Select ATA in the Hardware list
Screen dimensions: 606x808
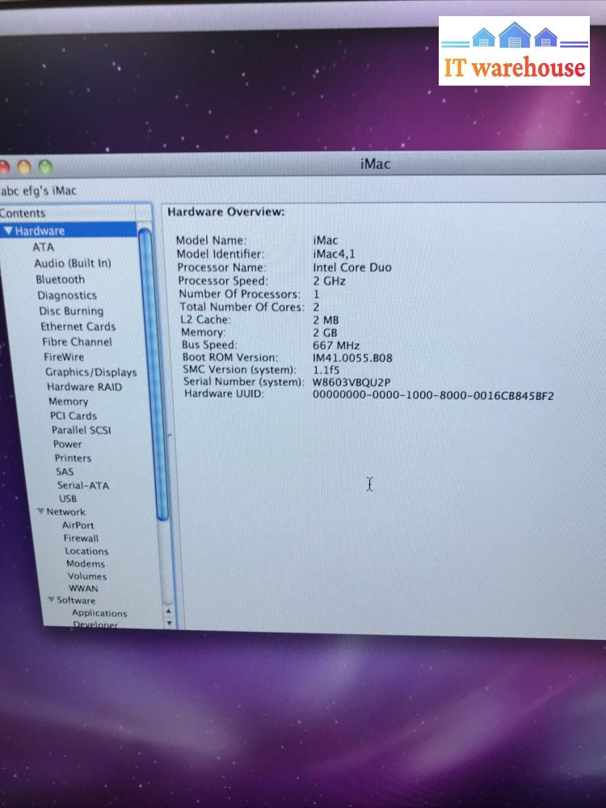[x=44, y=247]
